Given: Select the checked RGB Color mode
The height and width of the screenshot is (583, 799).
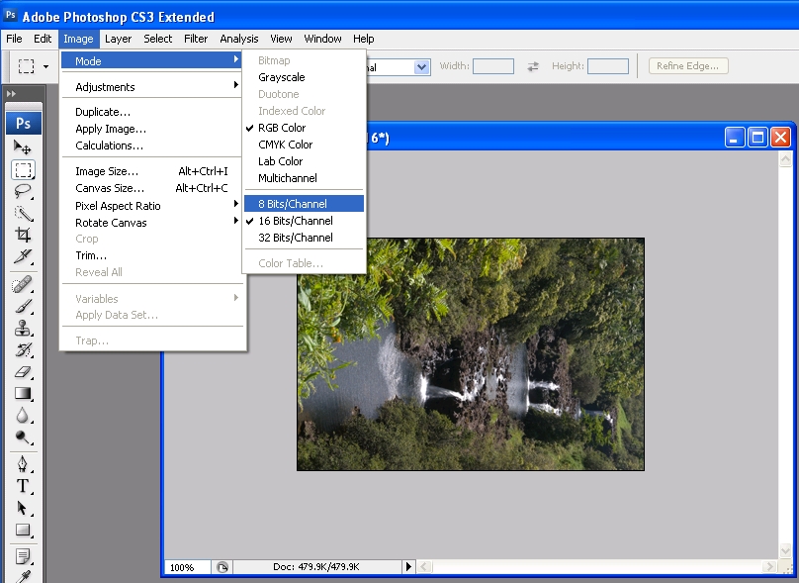Looking at the screenshot, I should point(282,128).
